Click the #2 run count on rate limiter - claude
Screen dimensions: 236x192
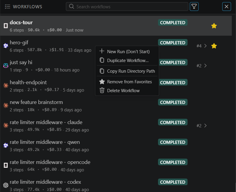(199, 126)
